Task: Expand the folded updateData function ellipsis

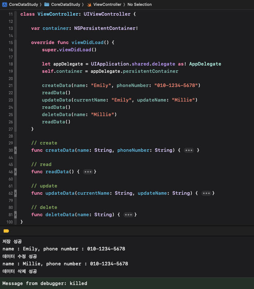Action: pyautogui.click(x=206, y=193)
